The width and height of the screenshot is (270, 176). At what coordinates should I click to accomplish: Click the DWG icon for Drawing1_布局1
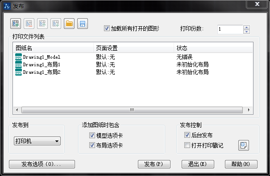tap(18, 64)
